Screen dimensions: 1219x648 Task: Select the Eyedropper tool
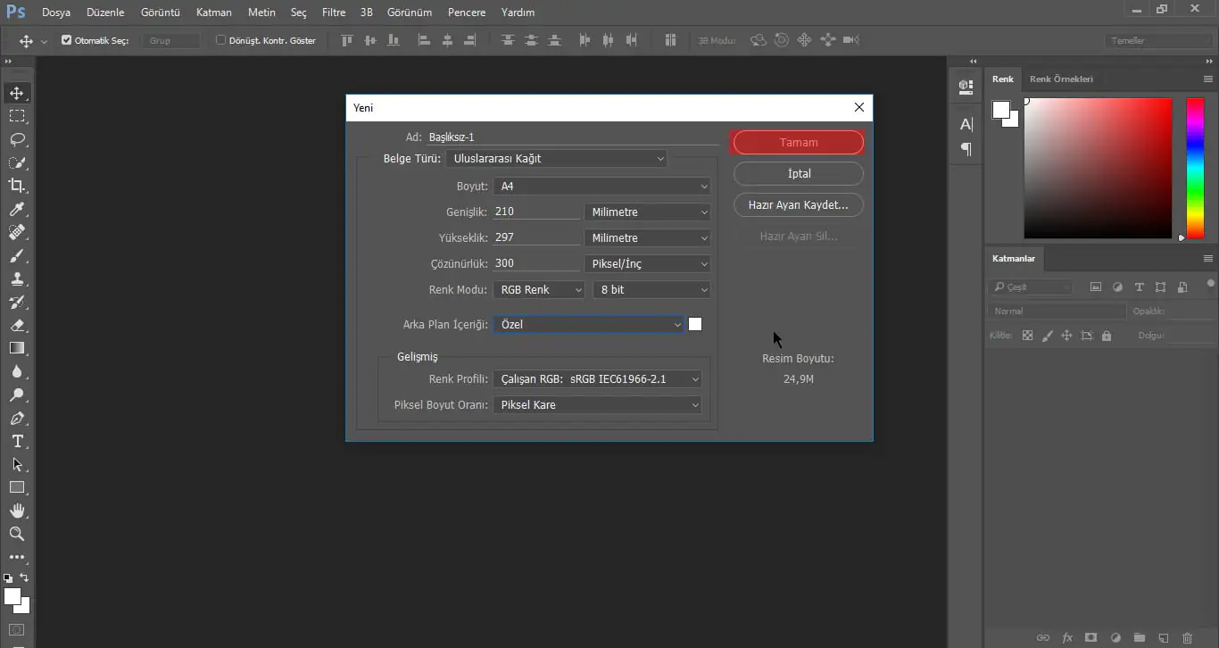click(x=17, y=209)
